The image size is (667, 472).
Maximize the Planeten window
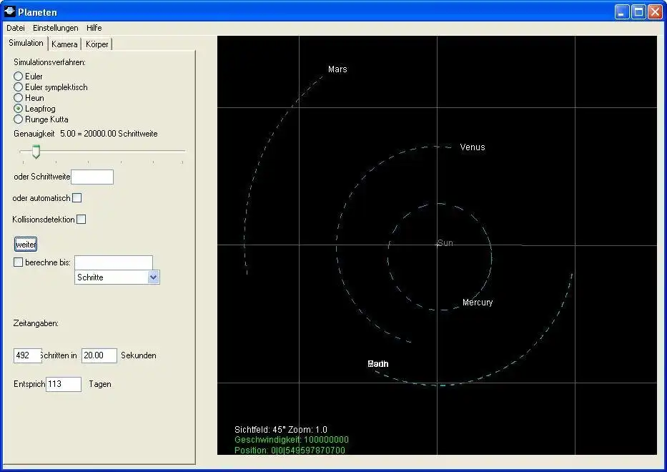click(638, 11)
